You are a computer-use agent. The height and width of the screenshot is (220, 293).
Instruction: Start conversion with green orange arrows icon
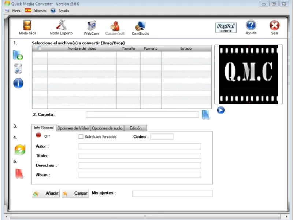(20, 150)
